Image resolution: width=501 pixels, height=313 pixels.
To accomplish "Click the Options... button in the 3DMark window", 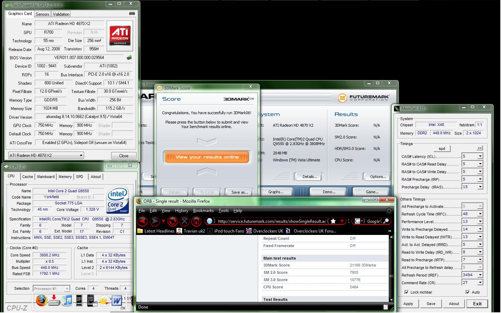I will pyautogui.click(x=378, y=177).
